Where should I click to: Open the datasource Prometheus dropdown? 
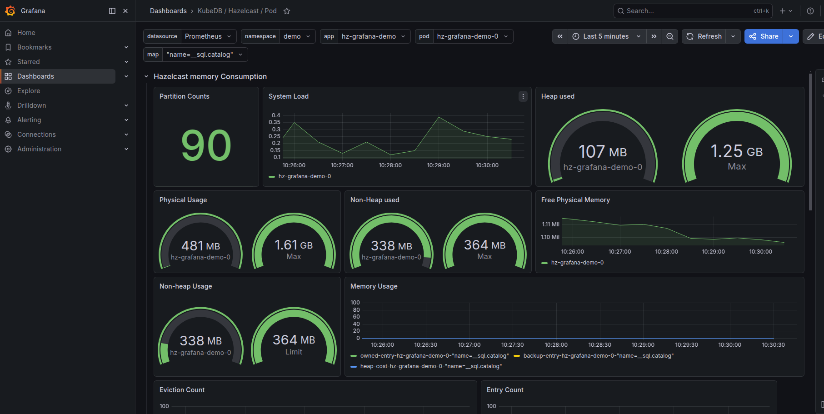pyautogui.click(x=209, y=36)
